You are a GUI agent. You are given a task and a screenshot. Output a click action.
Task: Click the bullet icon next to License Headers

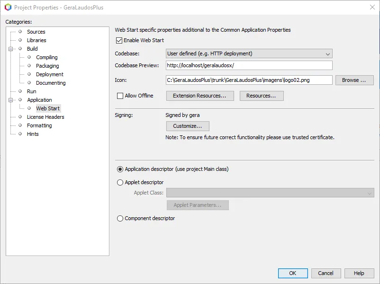tap(20, 117)
